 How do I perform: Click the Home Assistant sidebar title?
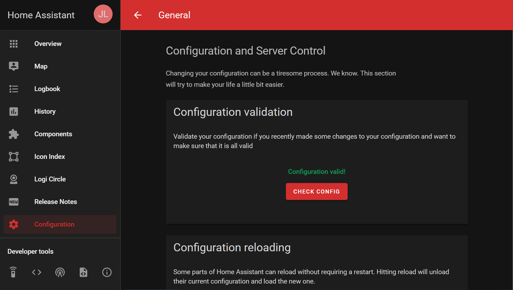click(x=41, y=15)
